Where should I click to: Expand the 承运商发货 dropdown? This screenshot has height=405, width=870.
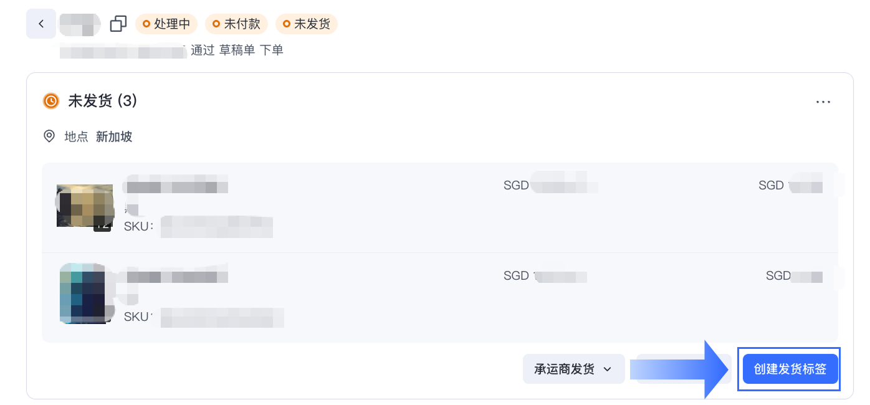(x=573, y=369)
